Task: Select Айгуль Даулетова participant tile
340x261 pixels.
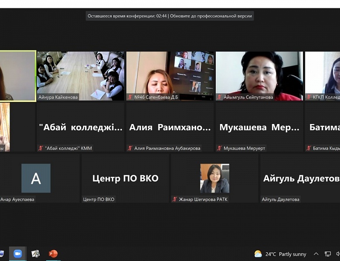Action: 300,178
